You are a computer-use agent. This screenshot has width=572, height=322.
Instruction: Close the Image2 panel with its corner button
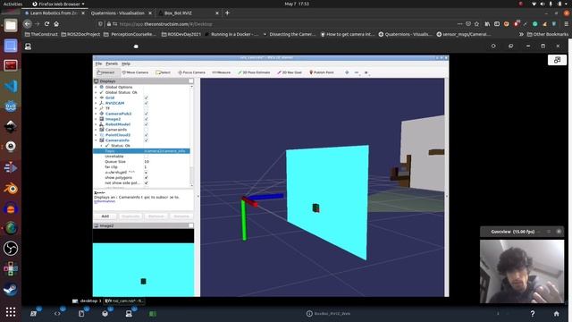pyautogui.click(x=190, y=225)
